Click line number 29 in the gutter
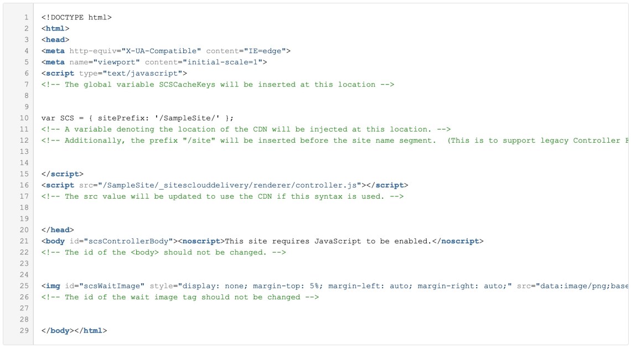The image size is (631, 348). coord(24,331)
